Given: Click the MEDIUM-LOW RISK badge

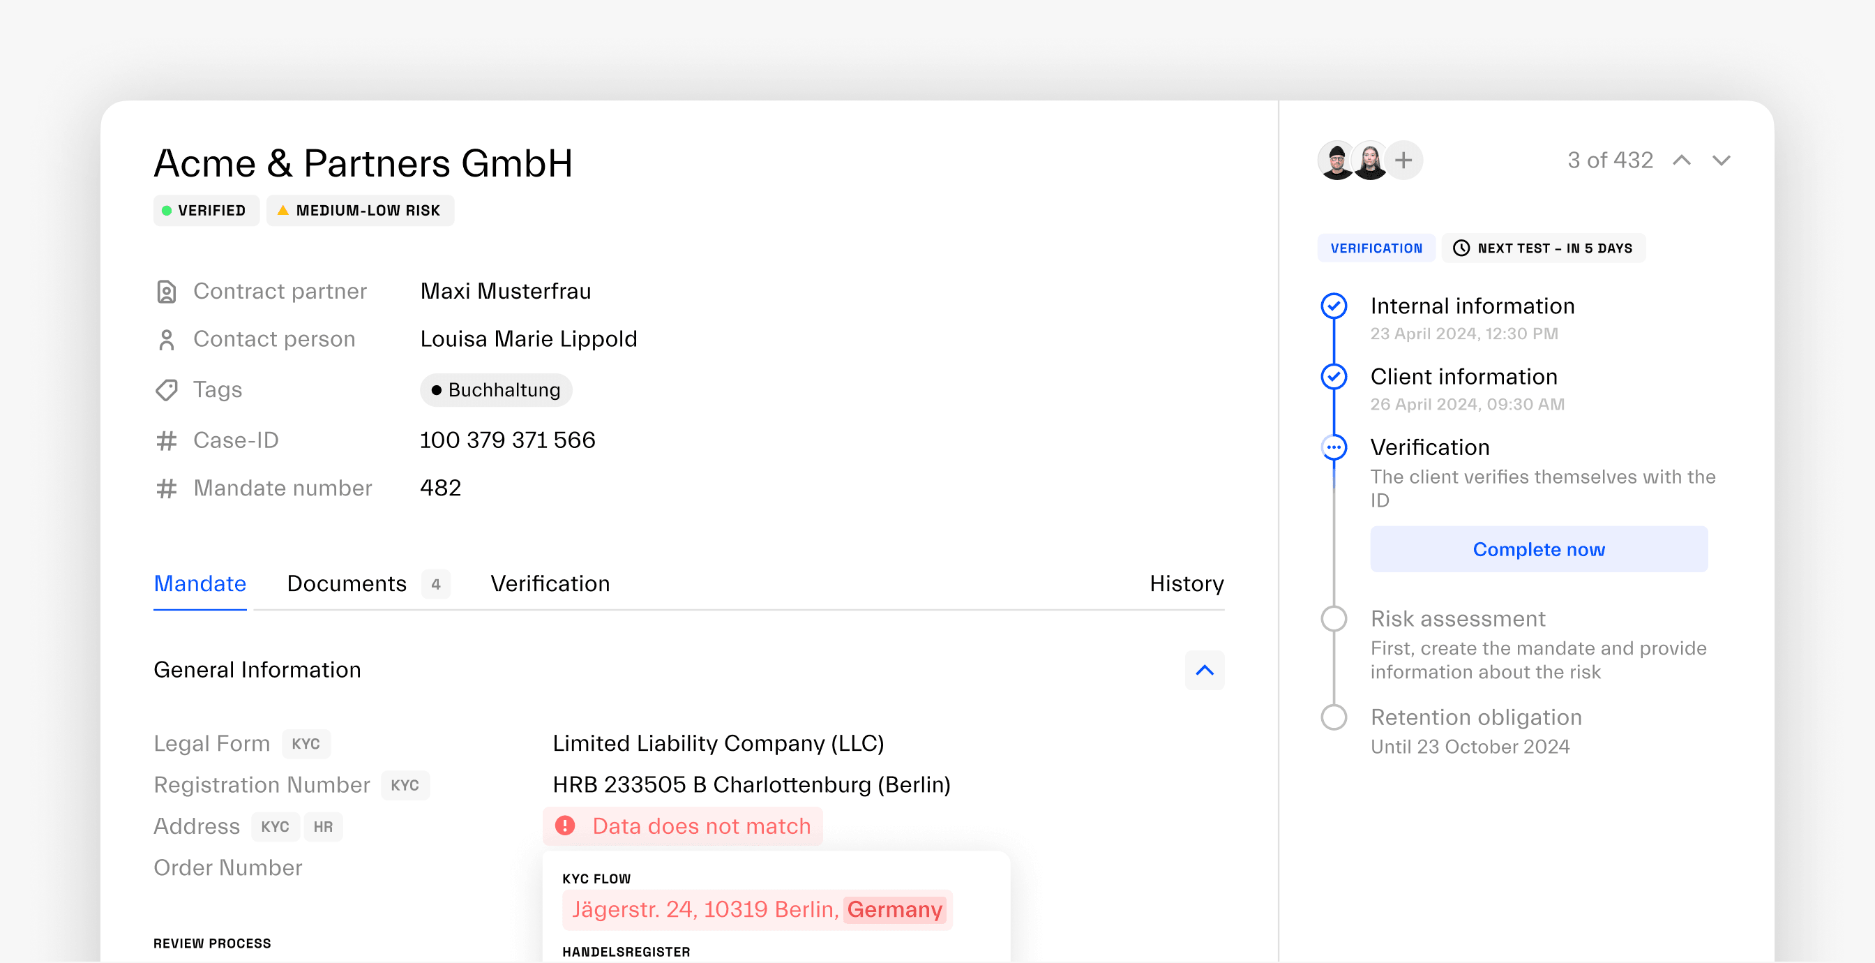Looking at the screenshot, I should pyautogui.click(x=361, y=211).
